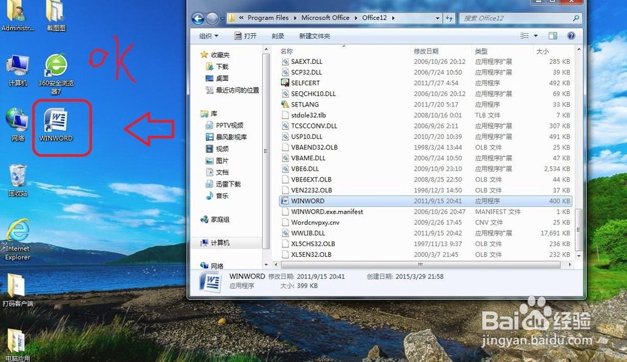Select the WINWORD.exe.manifest file
The width and height of the screenshot is (627, 362).
pyautogui.click(x=426, y=211)
